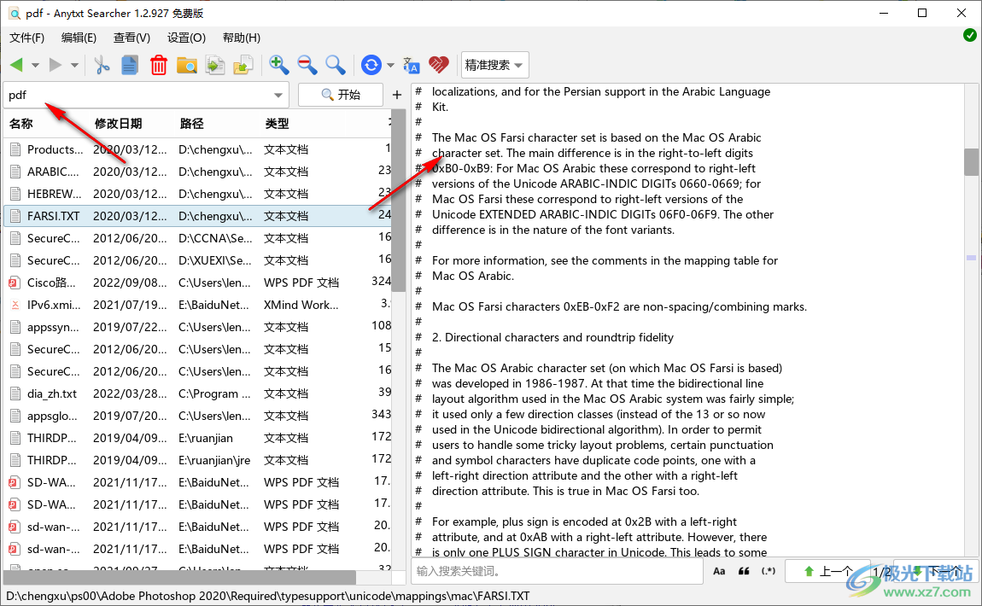The image size is (982, 606).
Task: Click the refresh/sync index icon
Action: 370,64
